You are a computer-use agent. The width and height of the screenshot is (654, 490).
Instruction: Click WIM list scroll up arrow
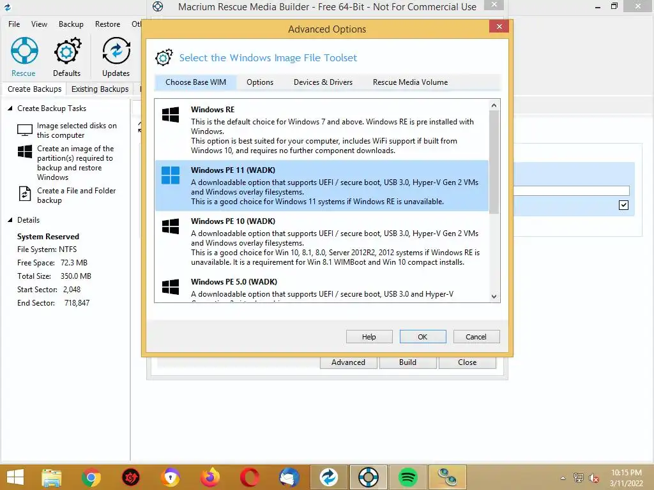[494, 105]
